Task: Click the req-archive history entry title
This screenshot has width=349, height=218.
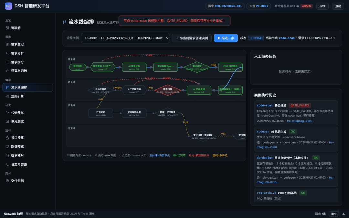Action: [277, 193]
